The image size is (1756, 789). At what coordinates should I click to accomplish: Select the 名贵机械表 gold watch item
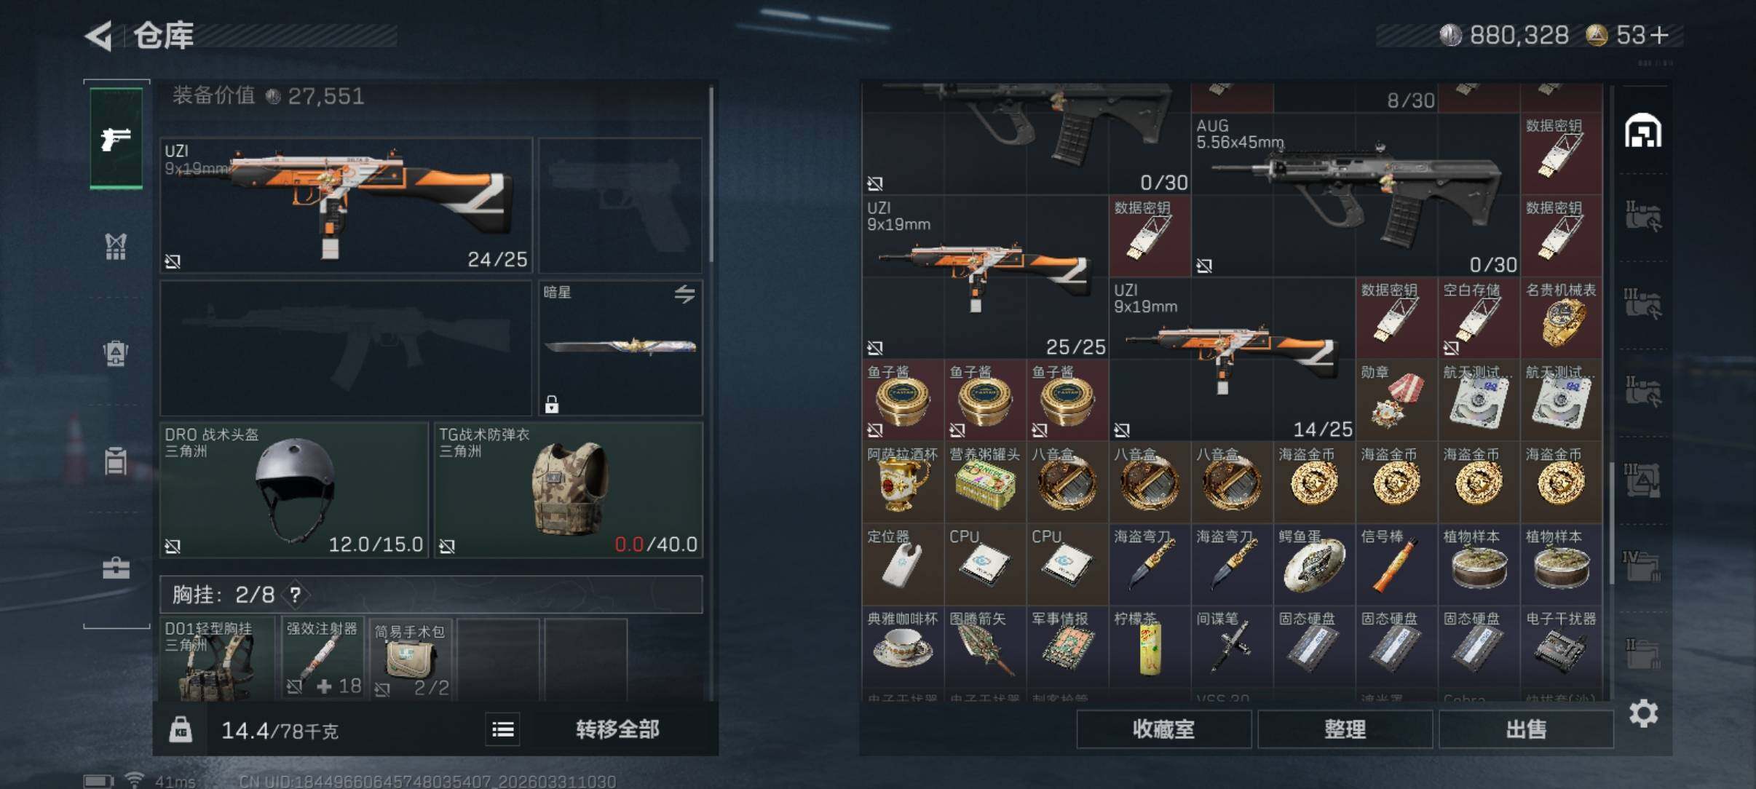(1561, 317)
